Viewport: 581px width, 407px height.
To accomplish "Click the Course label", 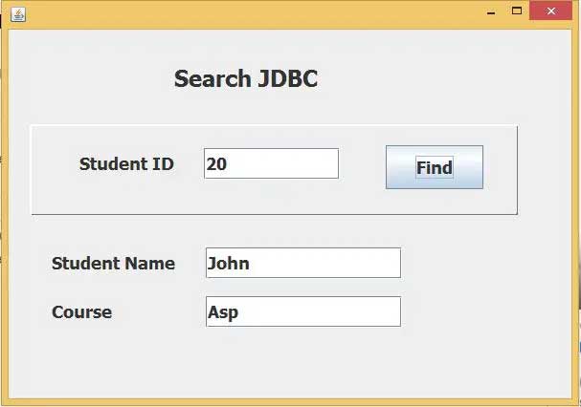I will click(82, 311).
